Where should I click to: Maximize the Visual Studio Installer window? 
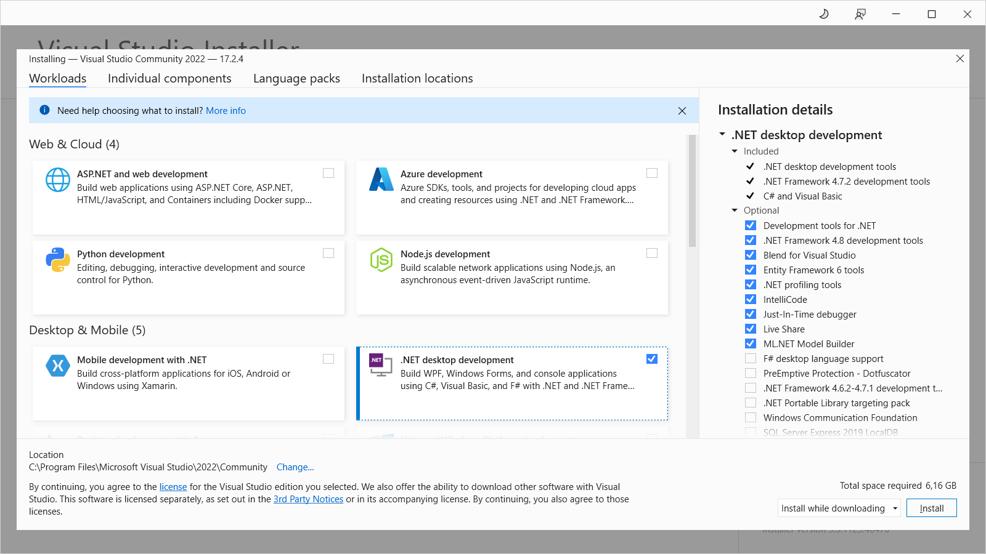[932, 14]
